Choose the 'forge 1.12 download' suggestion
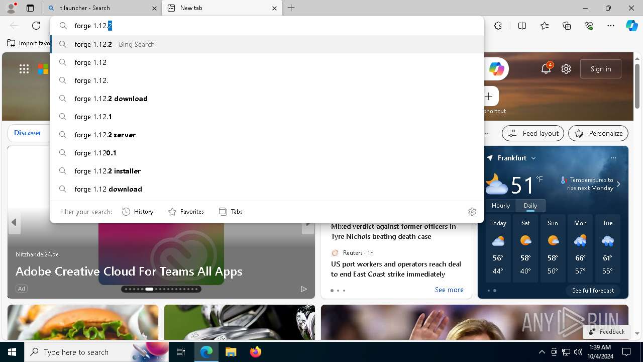Image resolution: width=643 pixels, height=362 pixels. [267, 189]
